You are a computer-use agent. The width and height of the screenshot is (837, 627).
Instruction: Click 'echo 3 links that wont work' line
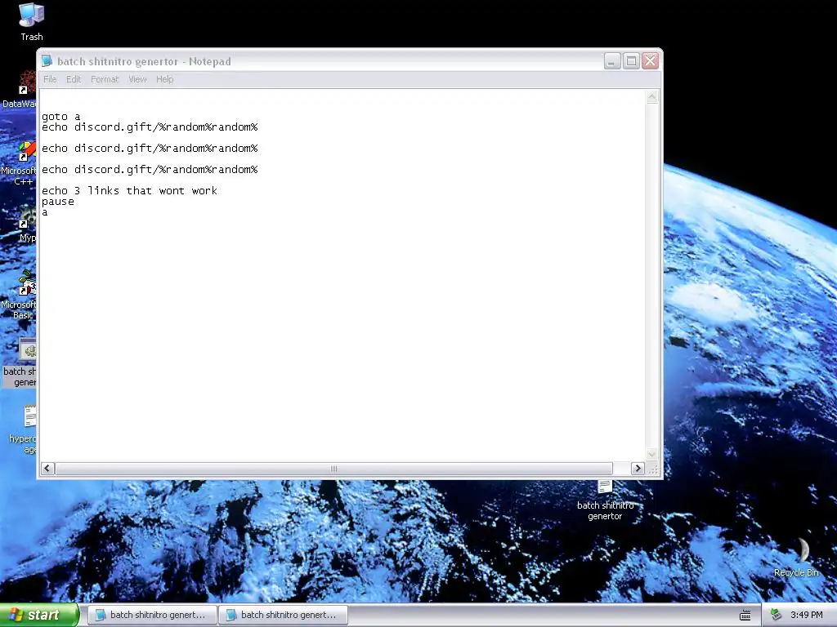coord(129,191)
